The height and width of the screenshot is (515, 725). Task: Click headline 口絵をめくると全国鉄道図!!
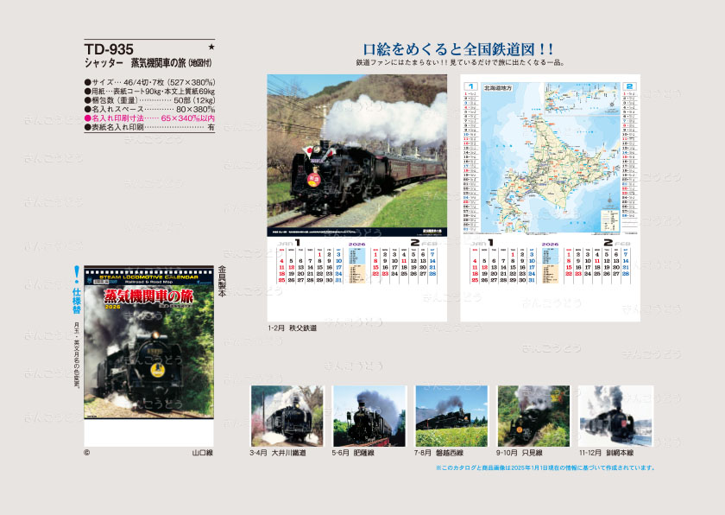point(457,49)
